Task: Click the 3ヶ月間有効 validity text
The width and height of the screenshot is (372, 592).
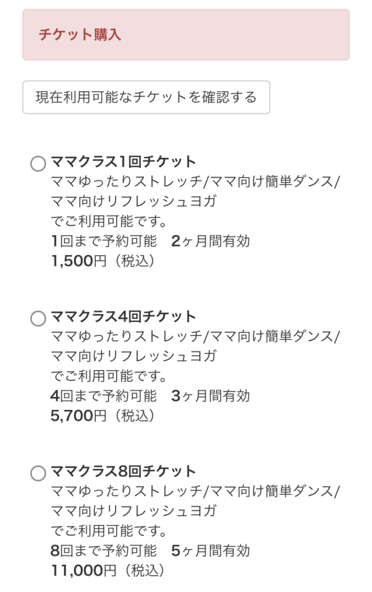Action: (x=211, y=396)
